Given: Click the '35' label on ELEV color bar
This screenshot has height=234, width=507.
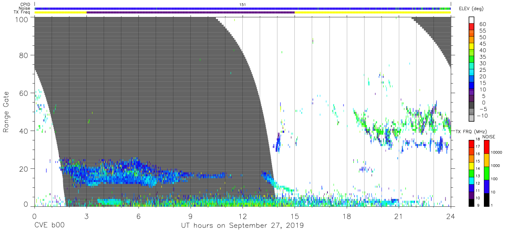Looking at the screenshot, I should [x=483, y=57].
